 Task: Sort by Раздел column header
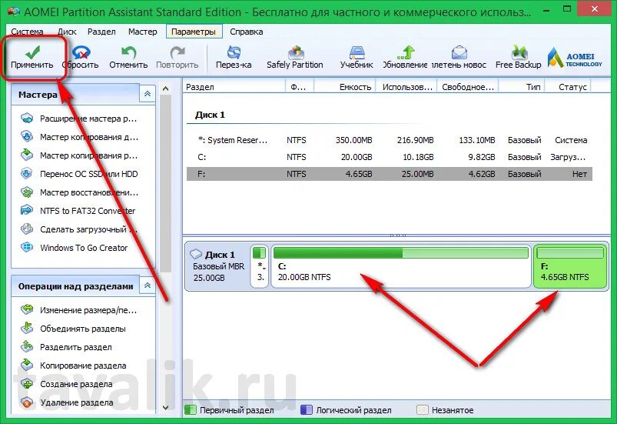click(234, 87)
